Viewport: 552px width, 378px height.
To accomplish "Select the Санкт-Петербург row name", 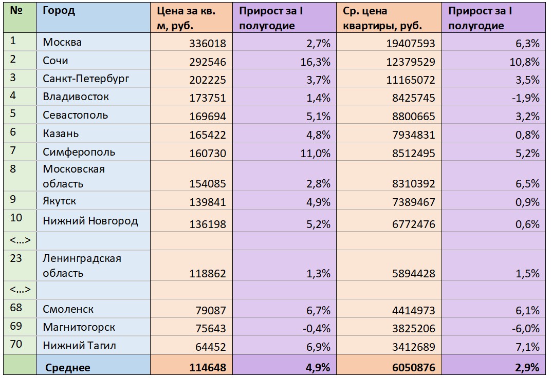I will pyautogui.click(x=94, y=79).
